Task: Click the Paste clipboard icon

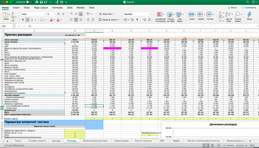Action: coord(5,15)
